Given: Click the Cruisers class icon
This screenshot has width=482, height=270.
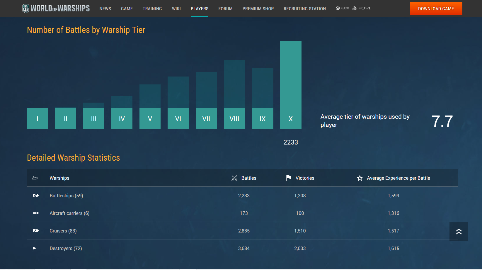Looking at the screenshot, I should pyautogui.click(x=36, y=231).
